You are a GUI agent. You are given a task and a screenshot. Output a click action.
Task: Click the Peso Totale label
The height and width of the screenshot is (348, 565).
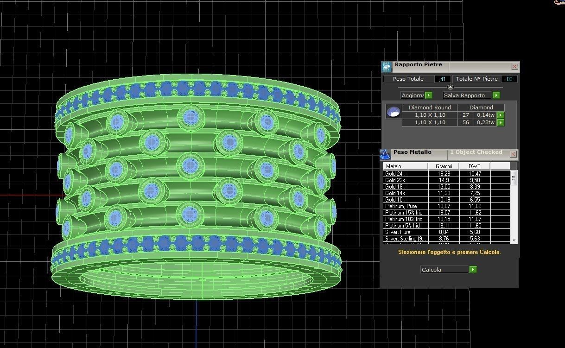408,79
